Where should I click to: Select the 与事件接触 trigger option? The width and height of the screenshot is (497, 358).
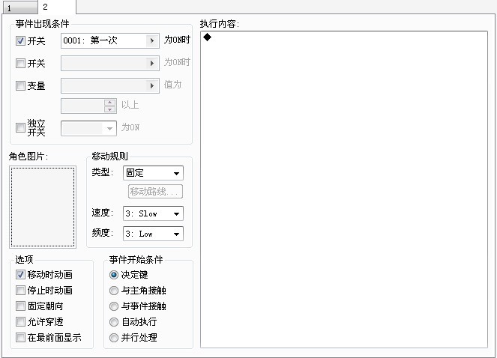click(114, 306)
